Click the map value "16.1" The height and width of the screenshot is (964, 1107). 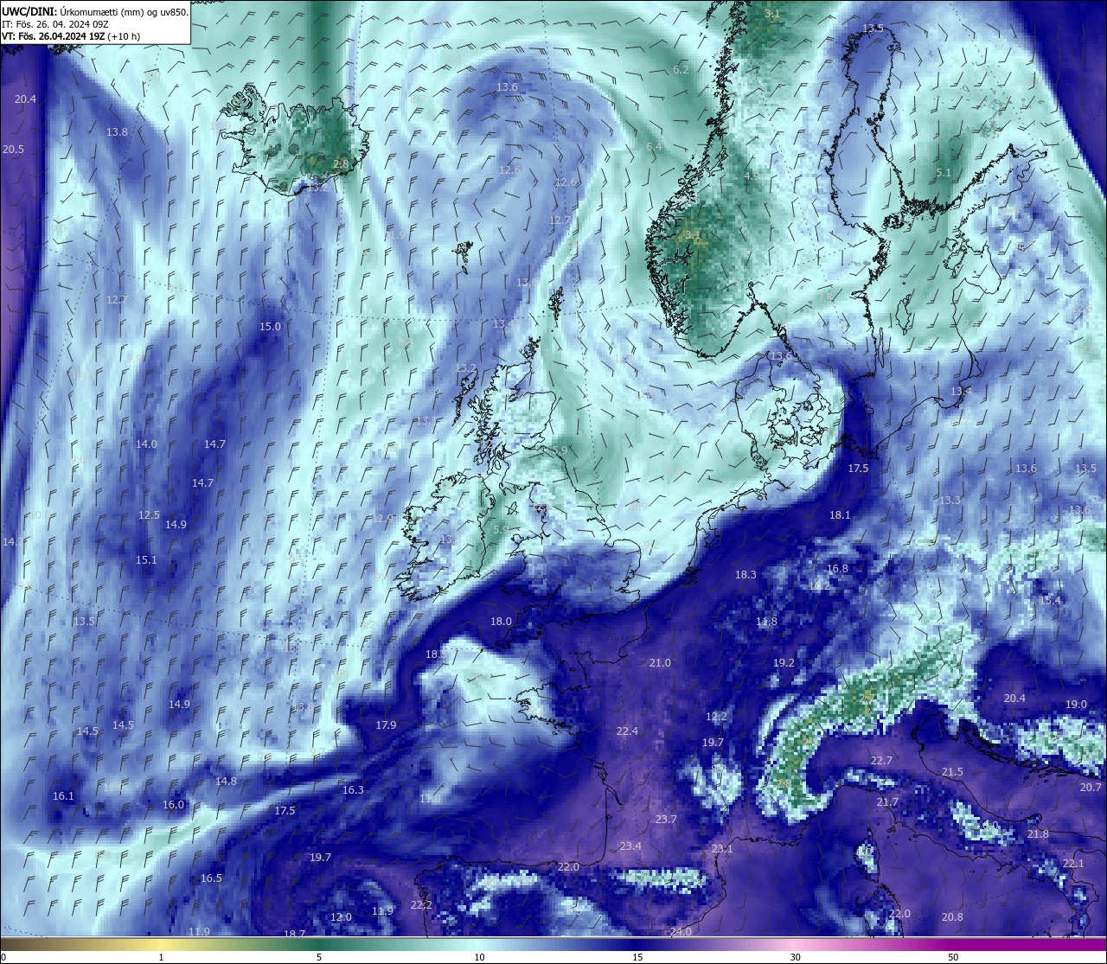[x=63, y=796]
